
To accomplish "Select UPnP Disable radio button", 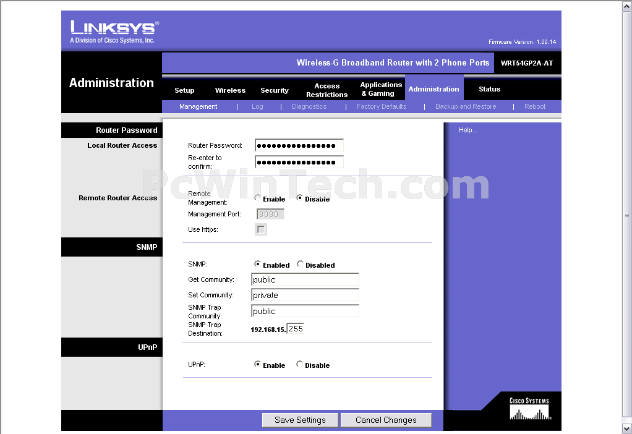I will [x=299, y=364].
